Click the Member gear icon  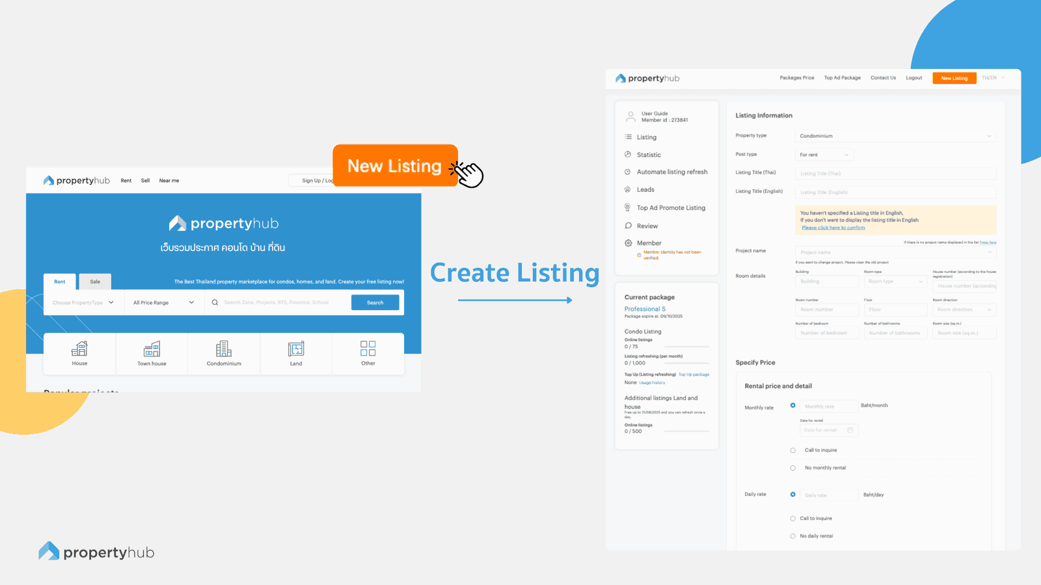click(628, 243)
